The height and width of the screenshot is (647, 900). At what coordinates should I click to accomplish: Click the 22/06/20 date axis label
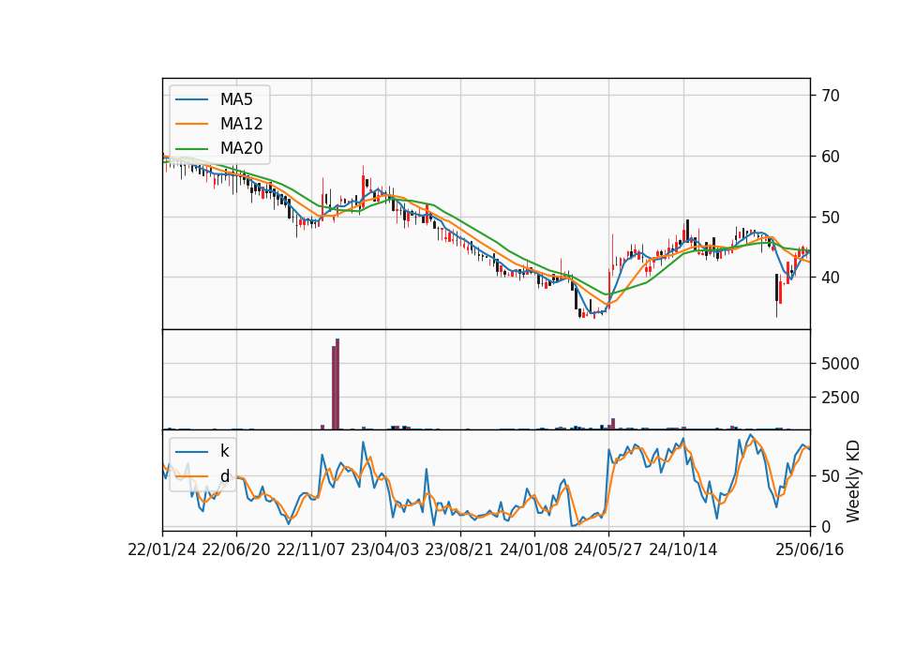[x=236, y=550]
